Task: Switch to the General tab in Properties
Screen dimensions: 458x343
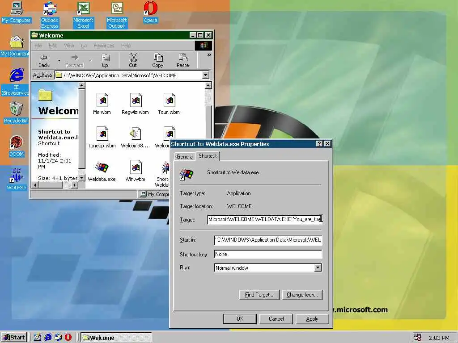Action: pyautogui.click(x=185, y=157)
